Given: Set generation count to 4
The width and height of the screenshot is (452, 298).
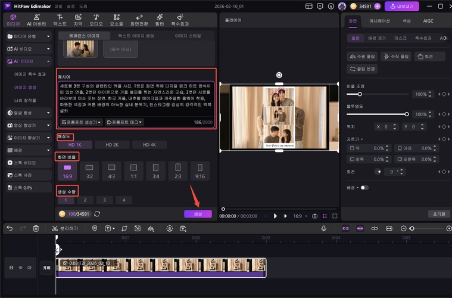Looking at the screenshot, I should (x=124, y=200).
